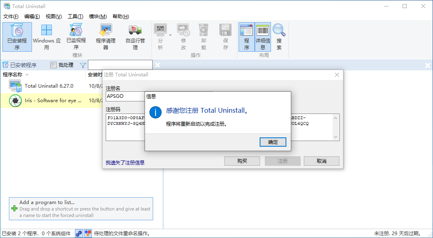
Task: Toggle the 程序 layout panel
Action: click(x=247, y=37)
